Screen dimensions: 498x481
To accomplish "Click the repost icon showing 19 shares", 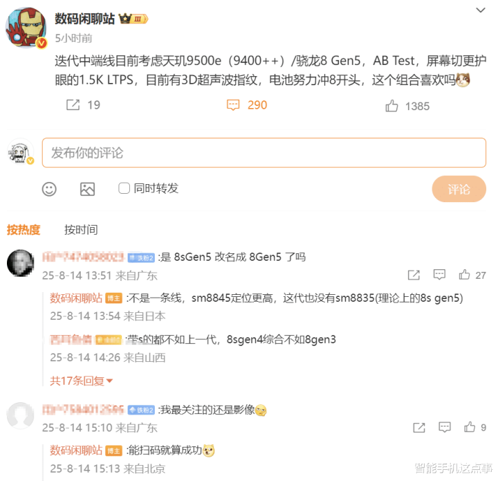I will (73, 105).
